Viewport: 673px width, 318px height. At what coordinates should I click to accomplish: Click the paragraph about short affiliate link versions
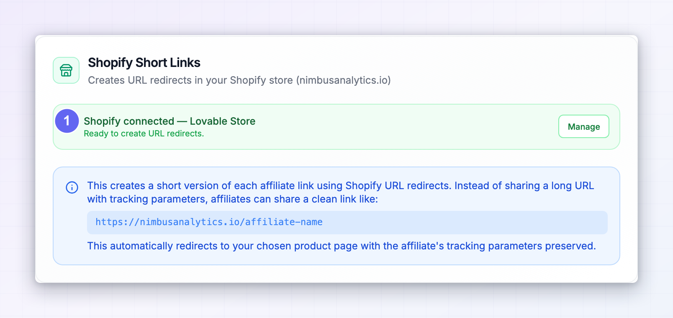pyautogui.click(x=340, y=192)
